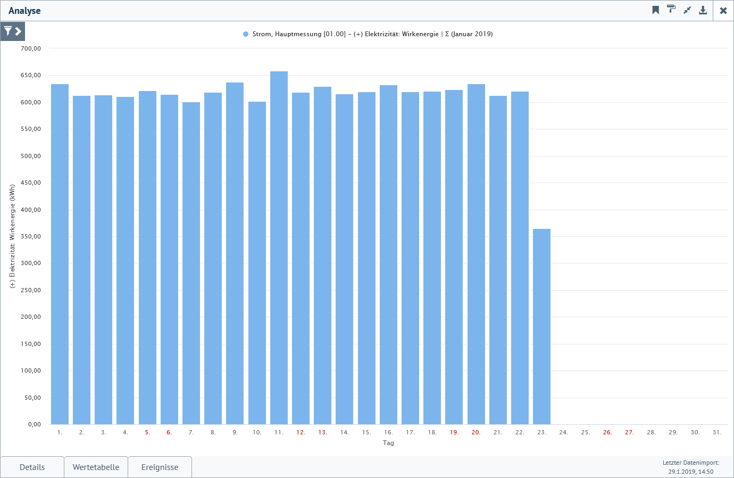Click the Tag x-axis title
This screenshot has height=478, width=734.
point(388,443)
